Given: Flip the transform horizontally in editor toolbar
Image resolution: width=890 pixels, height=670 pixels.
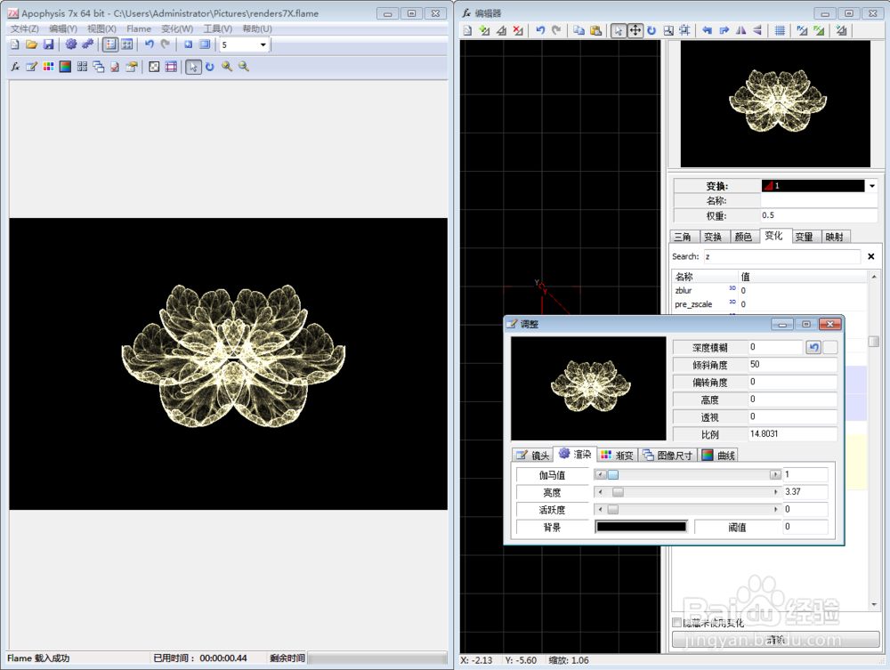Looking at the screenshot, I should coord(740,30).
